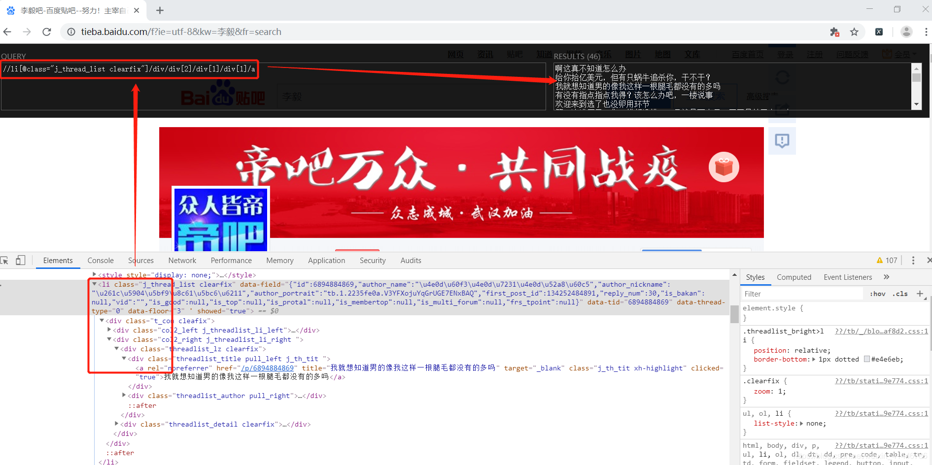The width and height of the screenshot is (932, 465).
Task: Expand the list-style shorthand triangle
Action: (x=801, y=423)
